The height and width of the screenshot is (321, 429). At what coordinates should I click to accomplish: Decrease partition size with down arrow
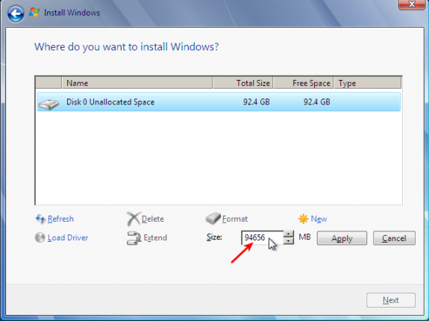tap(289, 241)
